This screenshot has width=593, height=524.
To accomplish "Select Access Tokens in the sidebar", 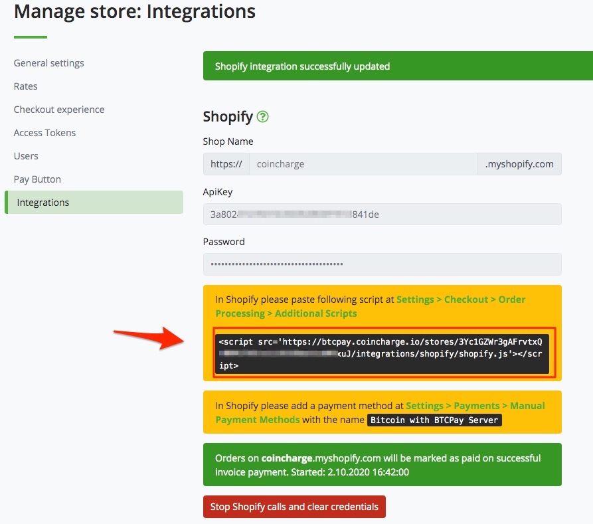I will (44, 133).
